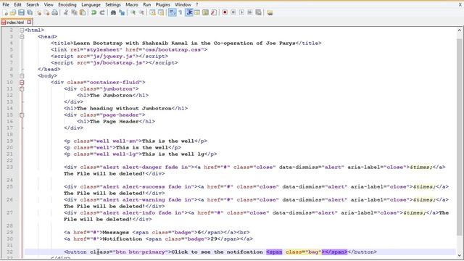
Task: Save the file using the Save icon
Action: 21,12
